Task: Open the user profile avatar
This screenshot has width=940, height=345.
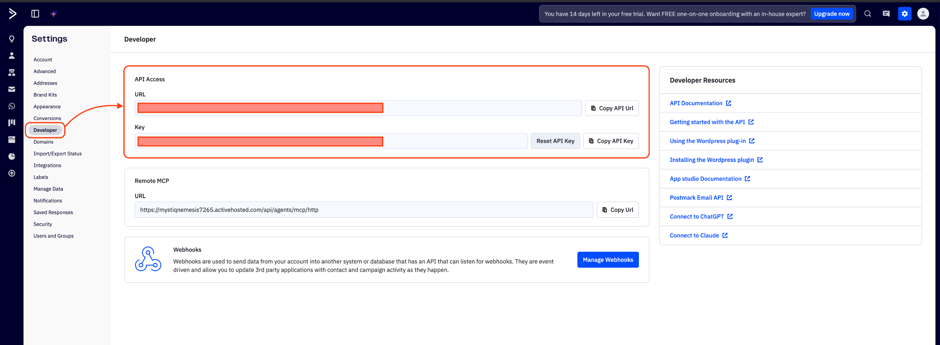Action: tap(923, 14)
